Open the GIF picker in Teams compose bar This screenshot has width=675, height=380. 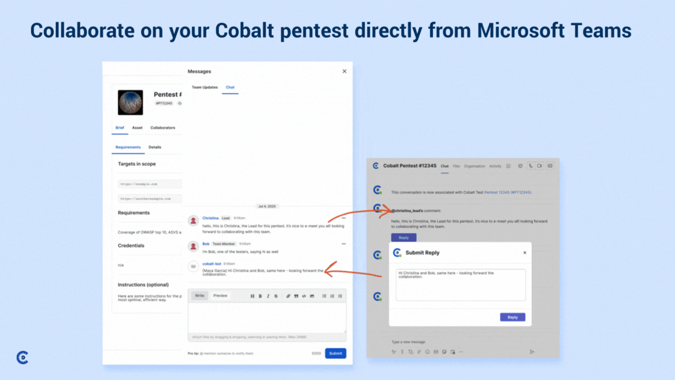tap(436, 352)
